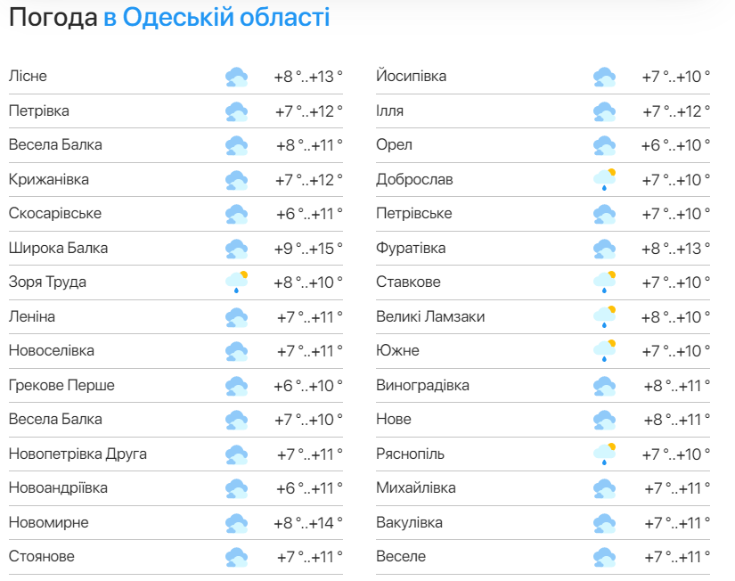Image resolution: width=735 pixels, height=581 pixels.
Task: Open the 'в Одеській області' heading link
Action: [x=216, y=17]
